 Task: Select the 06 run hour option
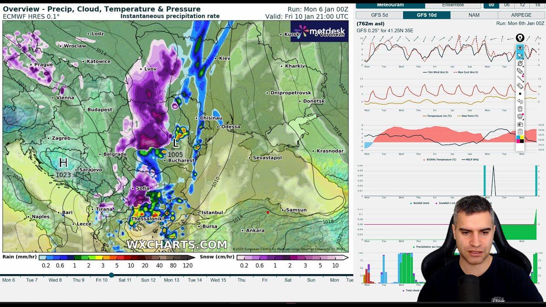click(507, 5)
